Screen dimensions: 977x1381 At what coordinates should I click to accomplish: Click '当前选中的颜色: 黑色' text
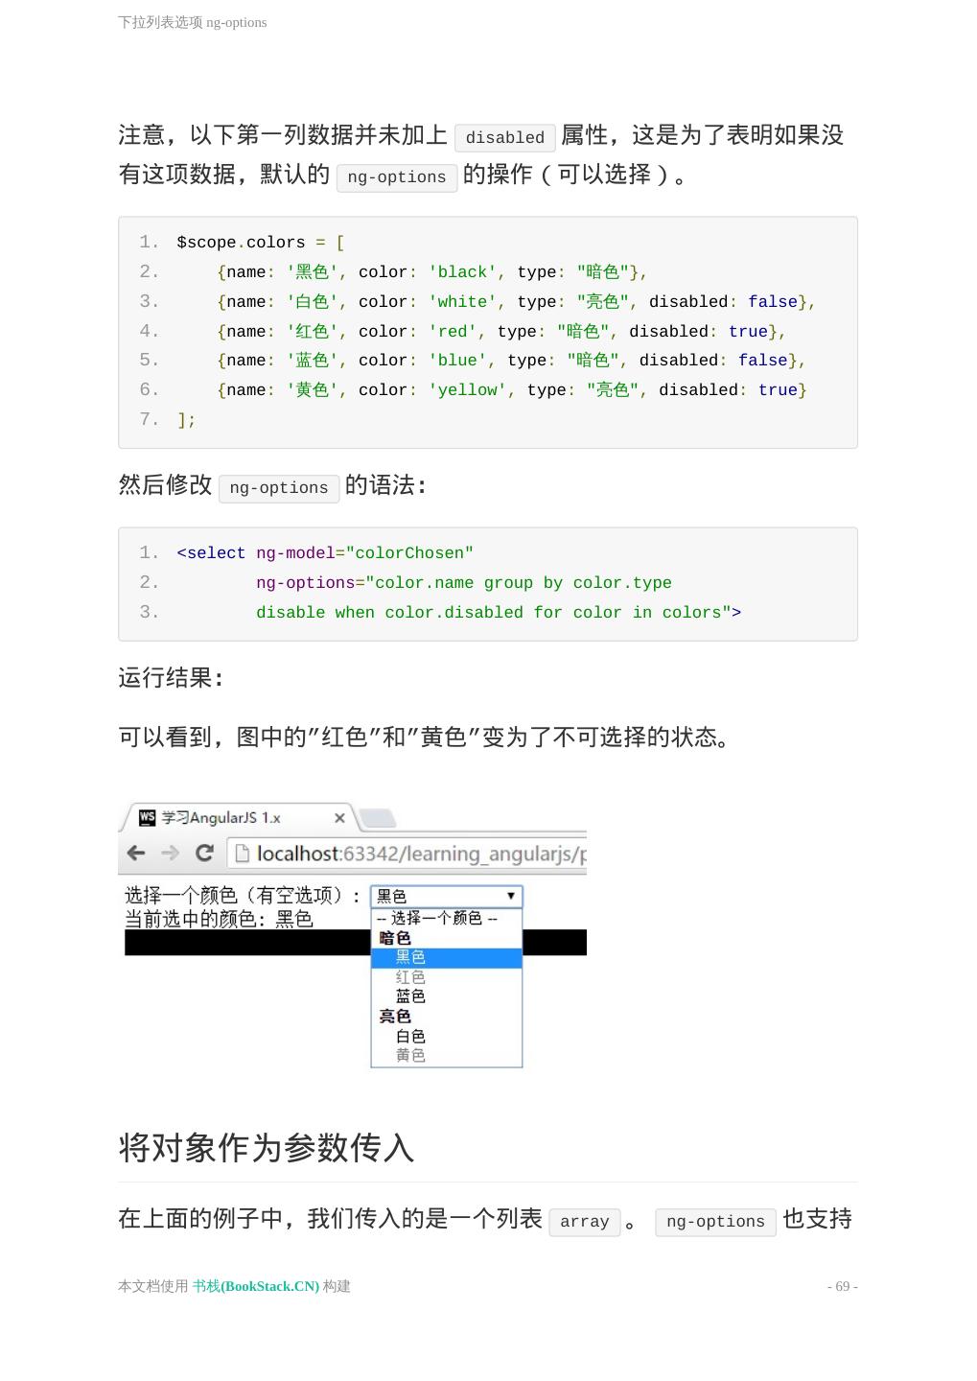point(219,919)
